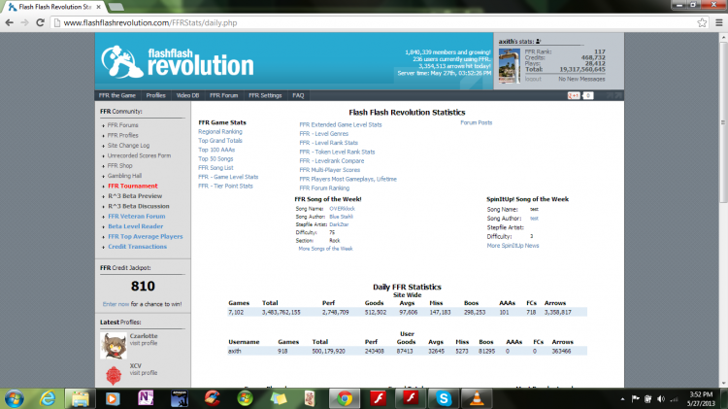Open OneNote from the taskbar
Image resolution: width=728 pixels, height=409 pixels.
point(147,397)
